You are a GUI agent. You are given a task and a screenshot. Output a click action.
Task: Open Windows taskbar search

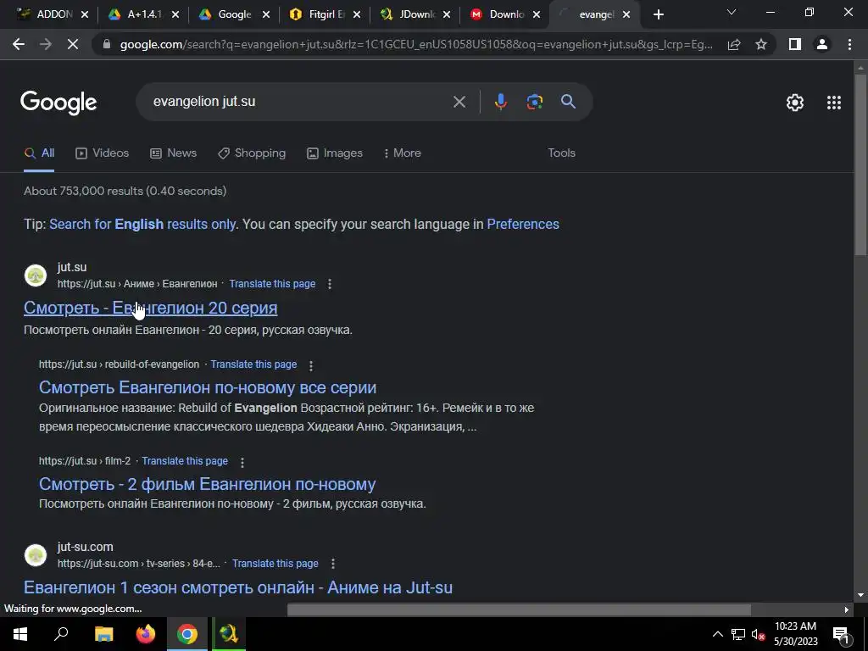[61, 634]
